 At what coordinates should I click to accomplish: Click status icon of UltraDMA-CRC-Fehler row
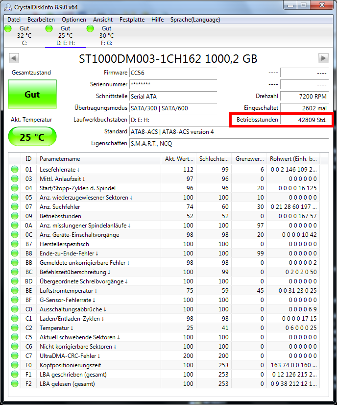[x=15, y=356]
